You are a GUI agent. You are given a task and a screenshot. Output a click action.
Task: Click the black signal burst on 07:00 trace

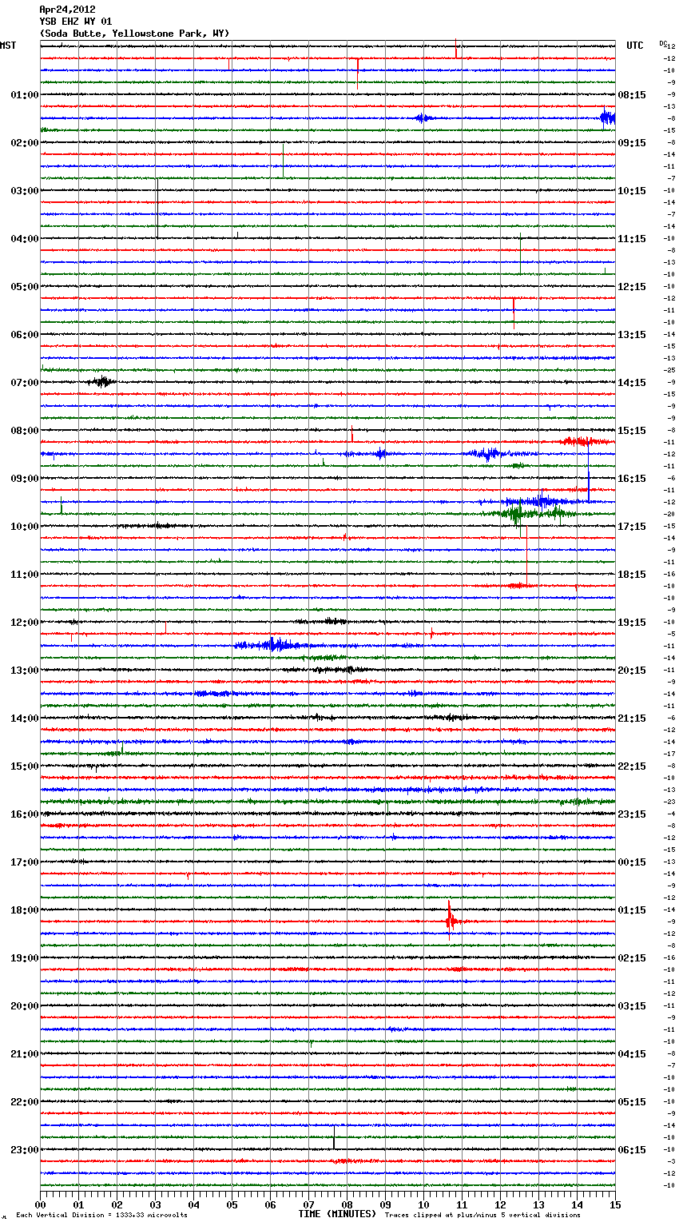[x=101, y=381]
